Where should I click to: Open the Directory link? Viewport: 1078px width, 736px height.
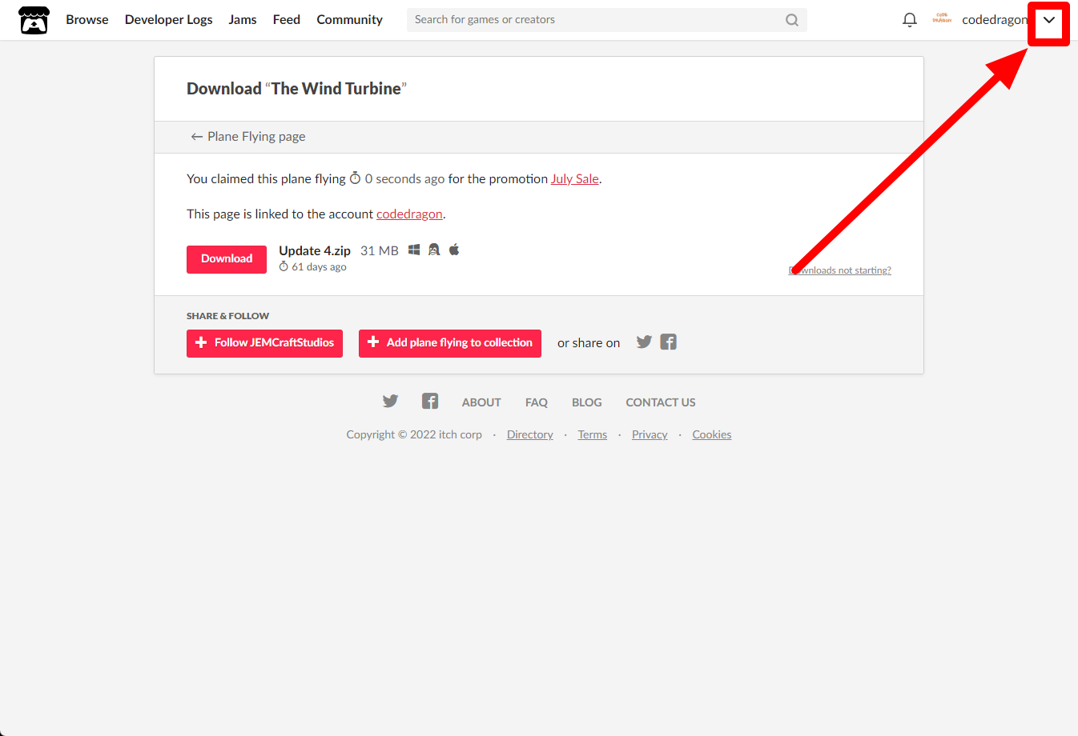(x=530, y=435)
